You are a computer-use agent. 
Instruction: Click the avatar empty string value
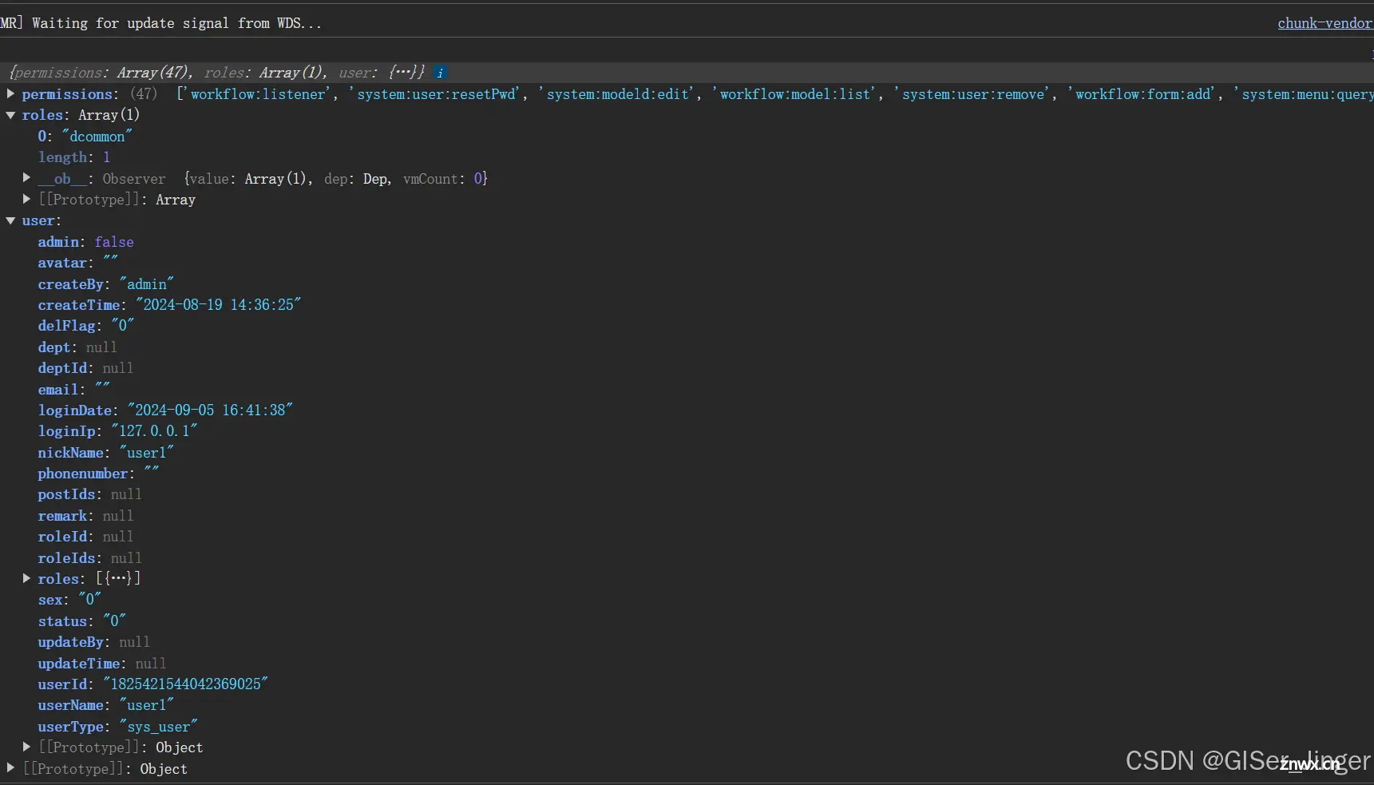point(110,263)
